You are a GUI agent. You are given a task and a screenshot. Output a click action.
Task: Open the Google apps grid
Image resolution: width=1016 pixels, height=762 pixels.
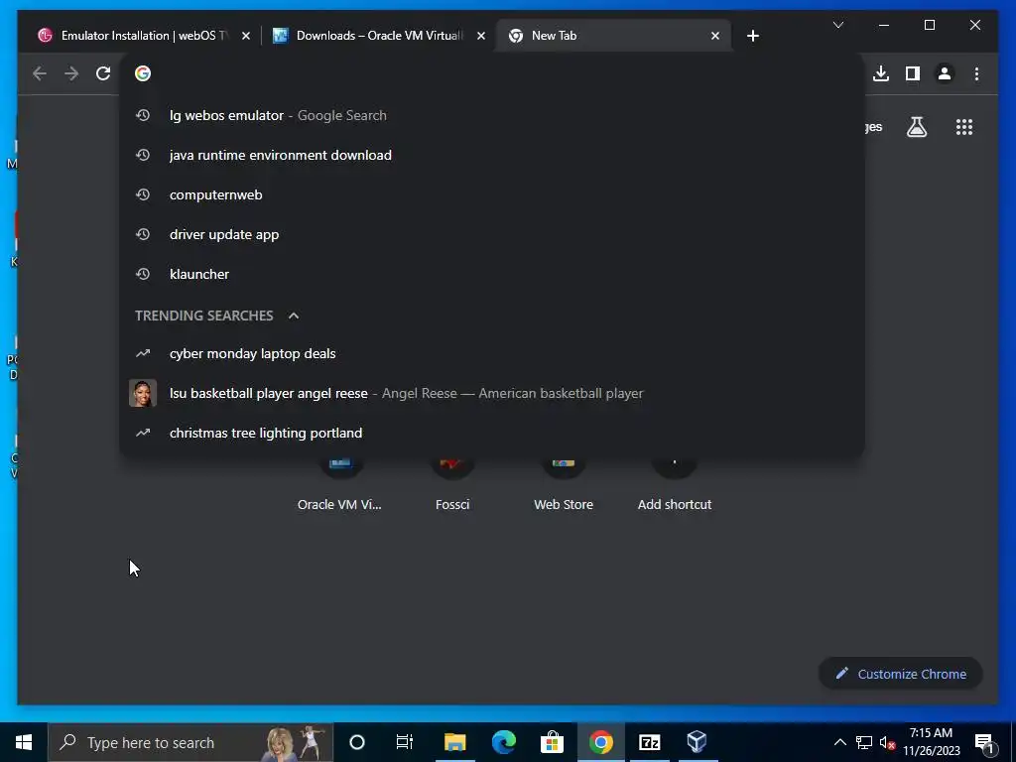click(x=964, y=127)
